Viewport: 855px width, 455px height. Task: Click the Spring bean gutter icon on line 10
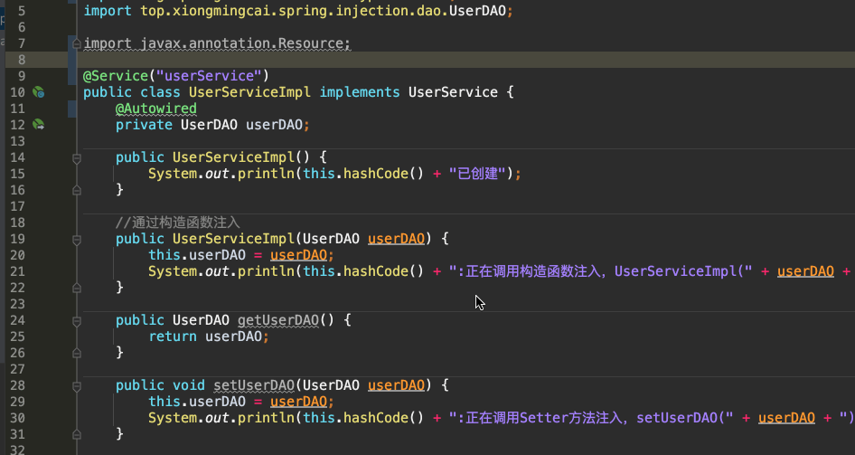38,92
